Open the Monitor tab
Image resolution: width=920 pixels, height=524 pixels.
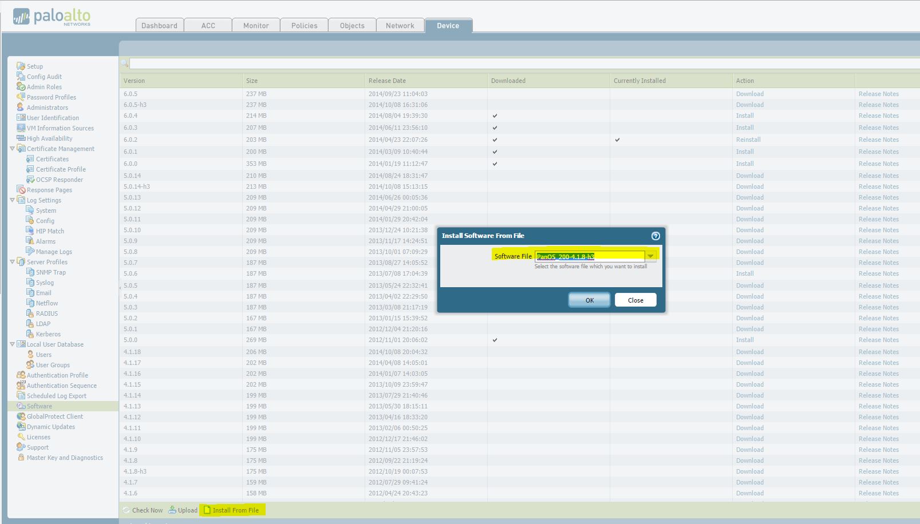pos(256,26)
